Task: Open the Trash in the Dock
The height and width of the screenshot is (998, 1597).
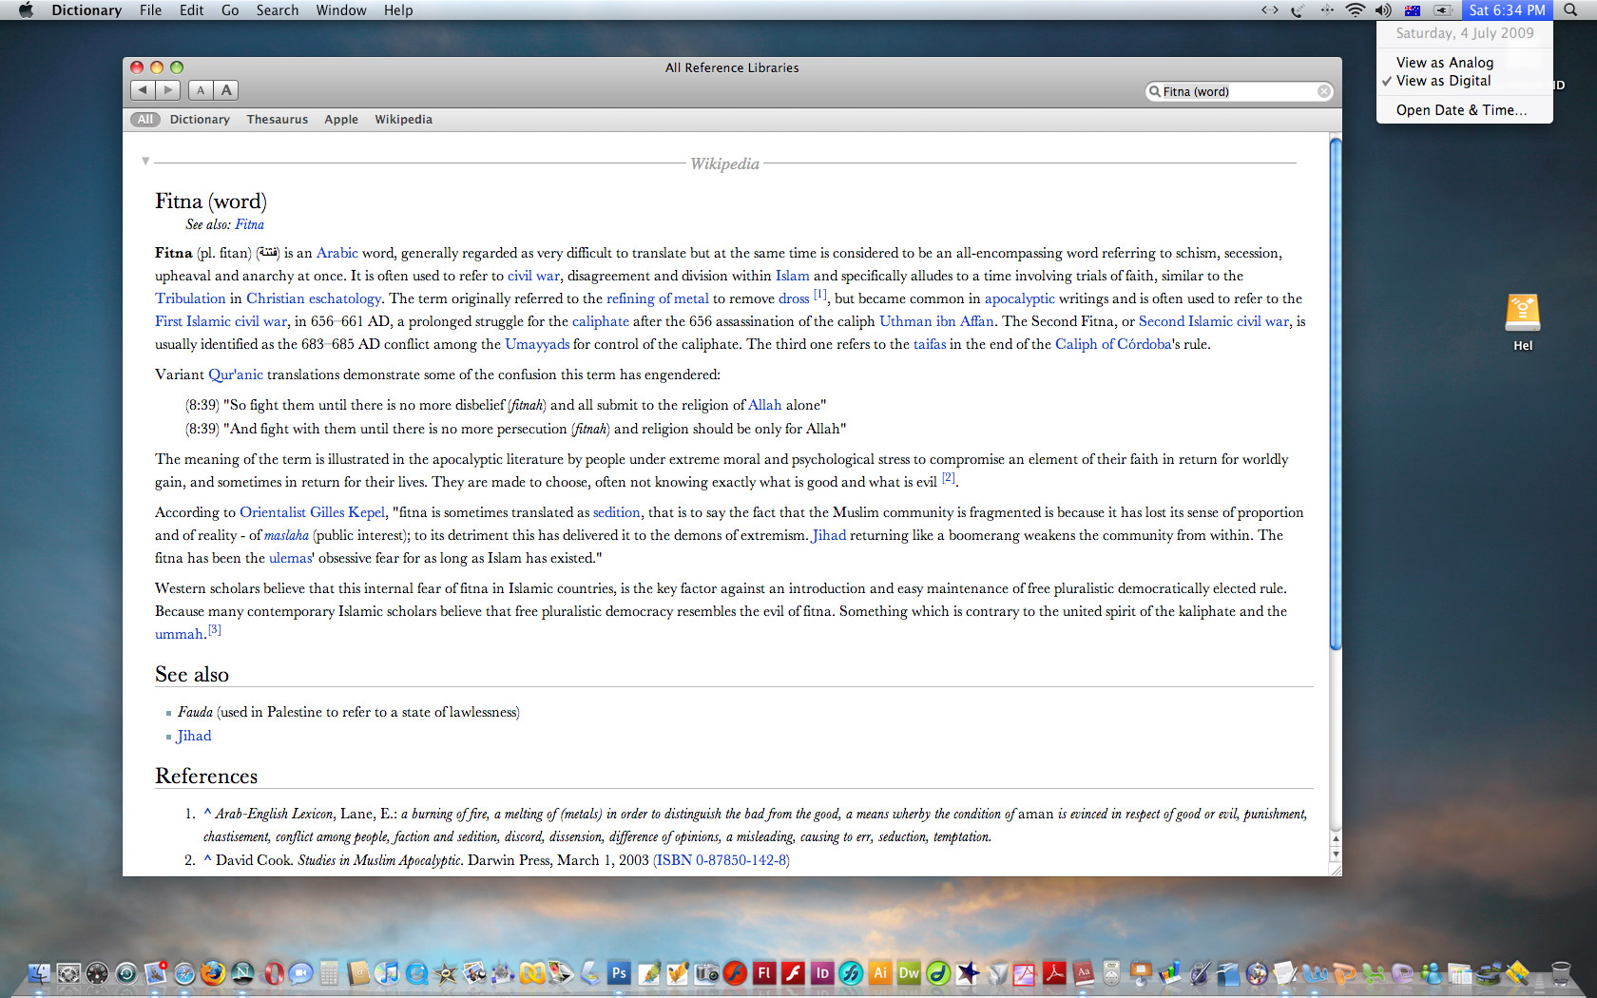Action: tap(1562, 973)
